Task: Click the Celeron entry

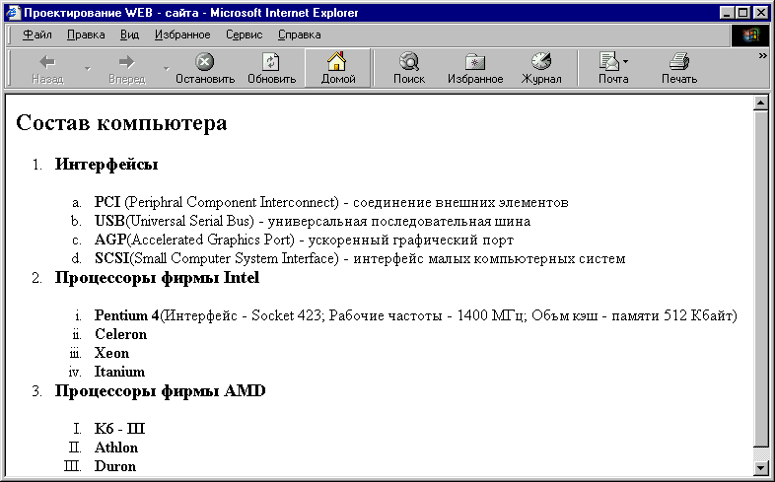Action: coord(120,334)
